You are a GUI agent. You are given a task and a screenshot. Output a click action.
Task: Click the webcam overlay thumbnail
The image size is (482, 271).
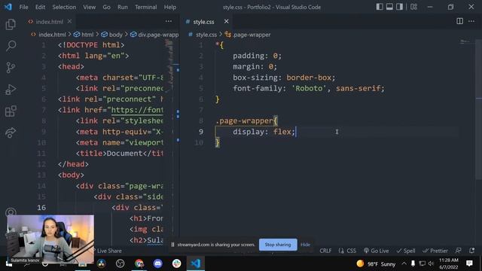click(x=50, y=239)
